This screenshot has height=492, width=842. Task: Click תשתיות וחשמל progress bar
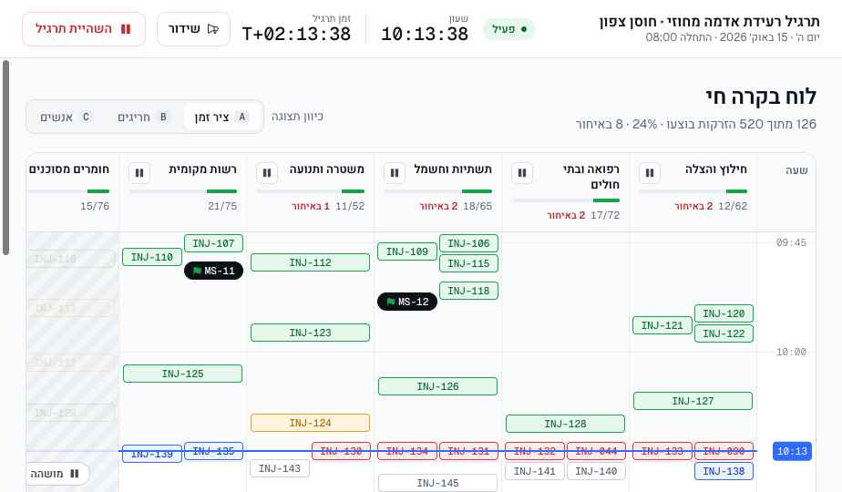[437, 191]
